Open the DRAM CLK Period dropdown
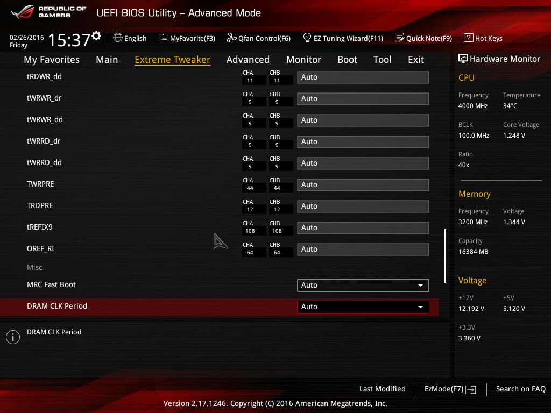Image resolution: width=551 pixels, height=413 pixels. click(363, 307)
